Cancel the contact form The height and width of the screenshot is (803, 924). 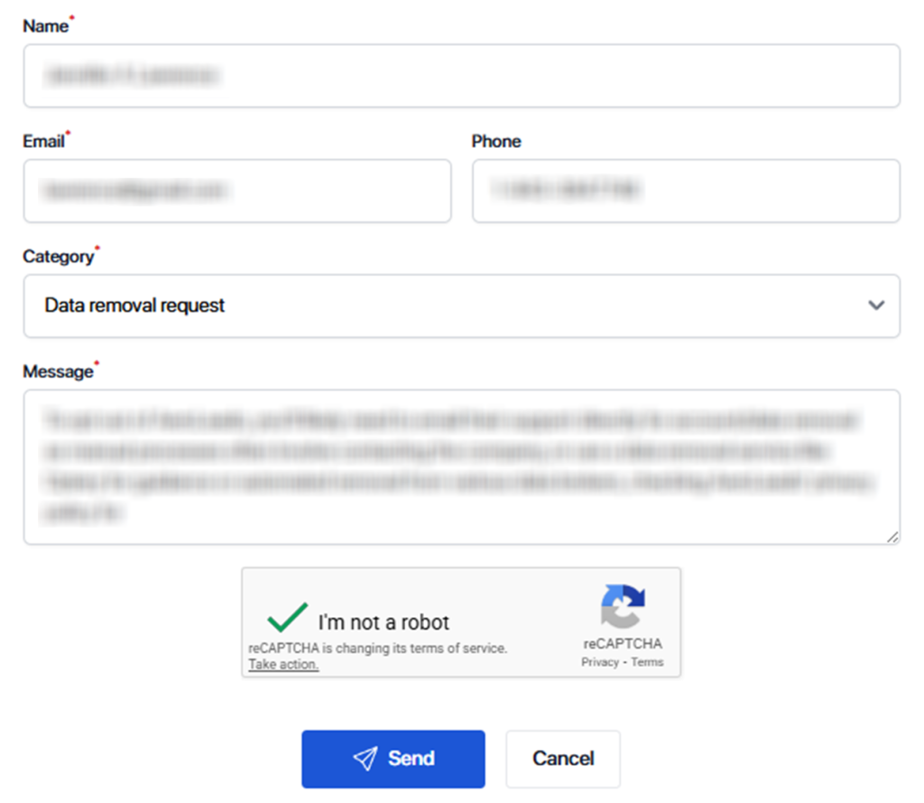point(563,759)
